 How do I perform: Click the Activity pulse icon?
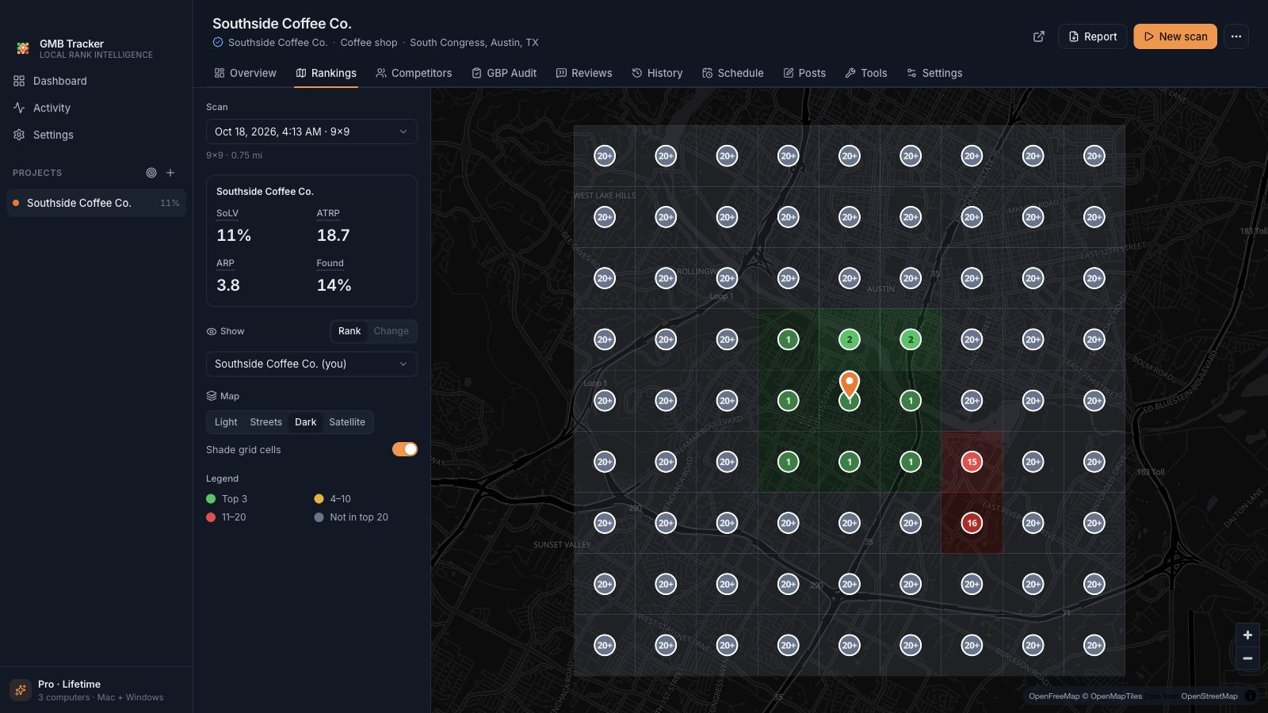(19, 108)
